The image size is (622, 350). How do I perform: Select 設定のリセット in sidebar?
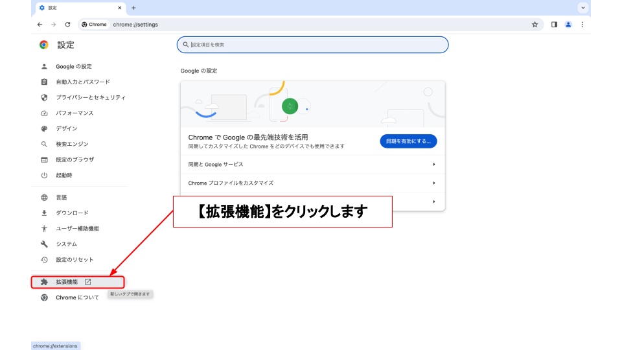(x=75, y=259)
